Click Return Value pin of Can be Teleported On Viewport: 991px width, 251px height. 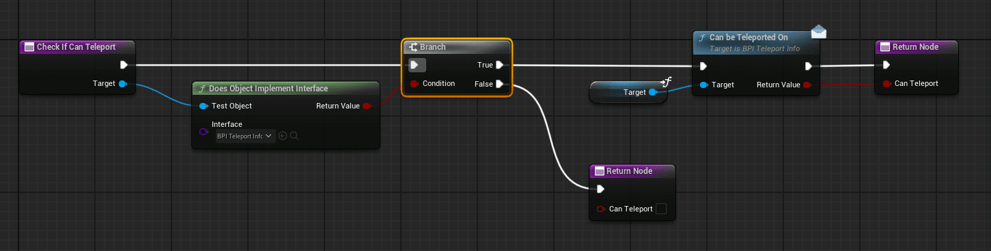click(x=807, y=85)
